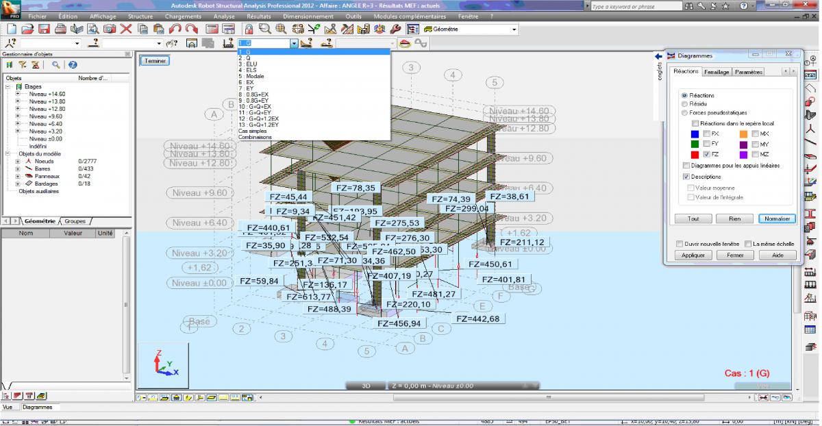Click the Copy icon in toolbar
Viewport: 822px width, 426px height.
(x=142, y=29)
